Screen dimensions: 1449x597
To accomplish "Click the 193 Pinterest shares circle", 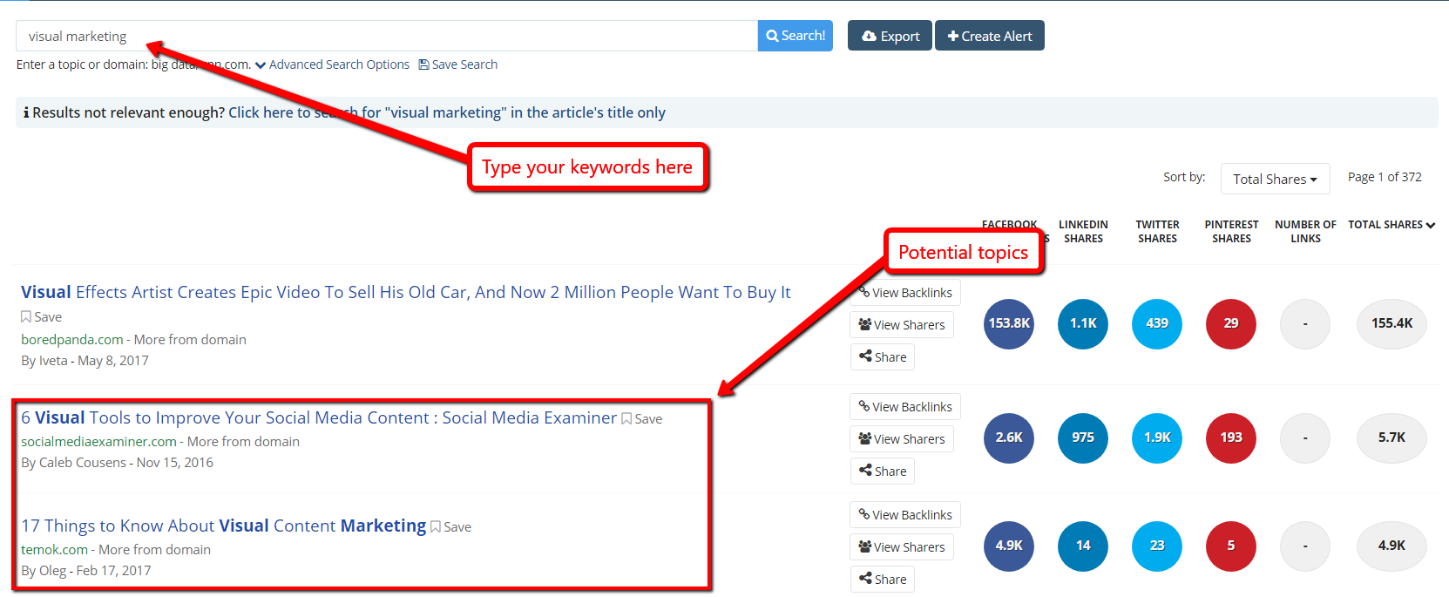I will 1231,438.
